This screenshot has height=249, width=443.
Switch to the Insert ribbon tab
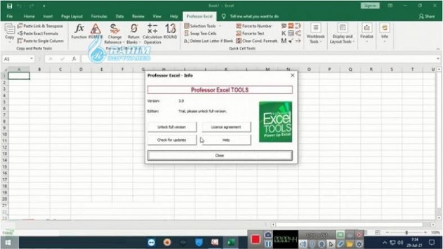point(48,16)
